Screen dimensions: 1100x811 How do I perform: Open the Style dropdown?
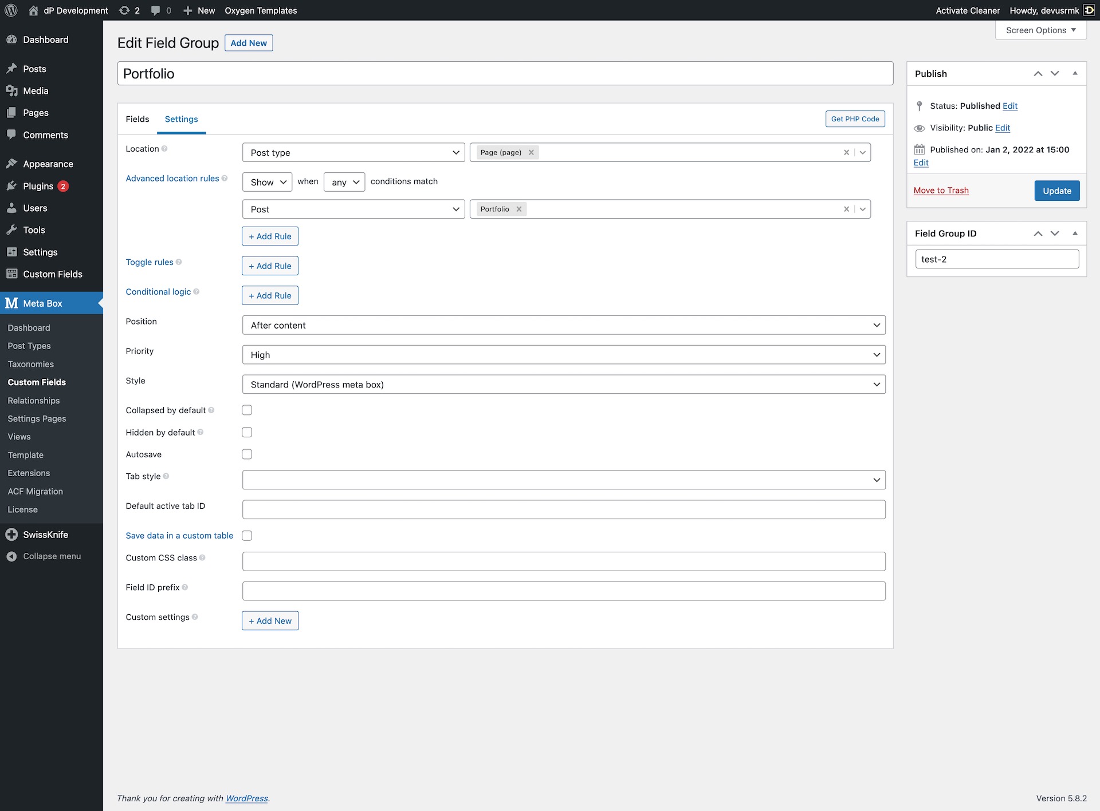(x=564, y=385)
